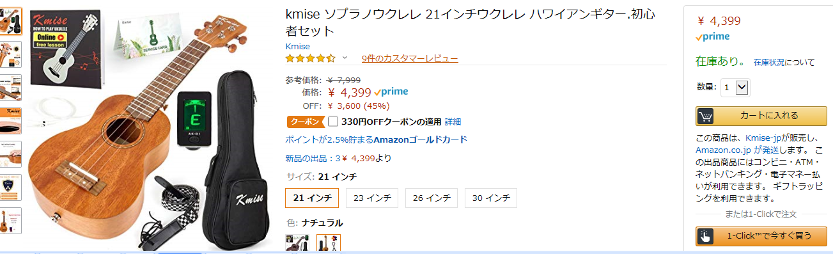View the orange Kmise thumbnail image
833x254 pixels.
[x=11, y=121]
